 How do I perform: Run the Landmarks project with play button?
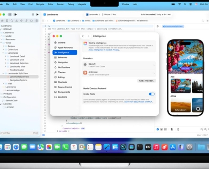point(37,14)
